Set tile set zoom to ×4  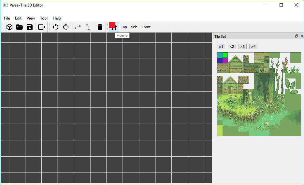click(253, 47)
